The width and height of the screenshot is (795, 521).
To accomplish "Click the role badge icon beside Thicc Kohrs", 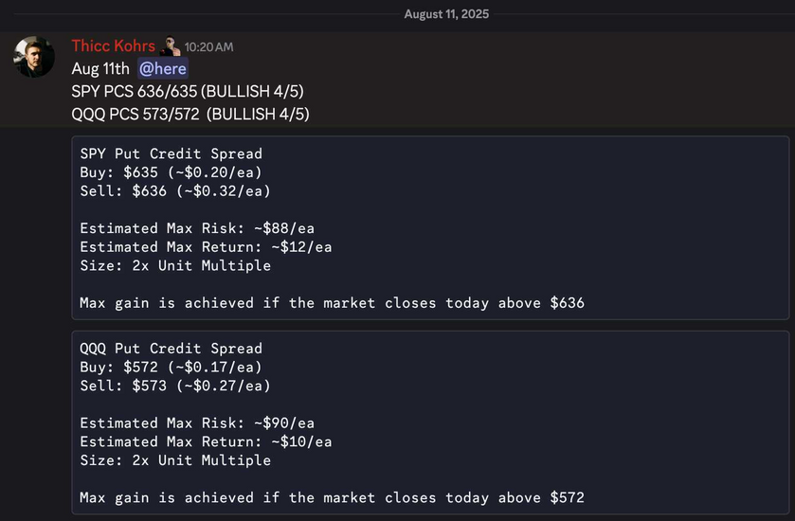I will coord(170,46).
